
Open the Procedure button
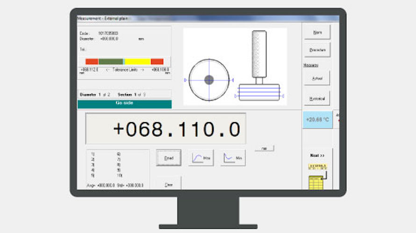coord(316,49)
